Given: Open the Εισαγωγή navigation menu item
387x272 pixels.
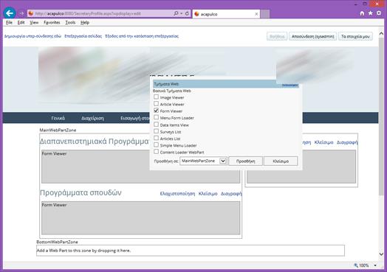Looking at the screenshot, I should pos(134,118).
